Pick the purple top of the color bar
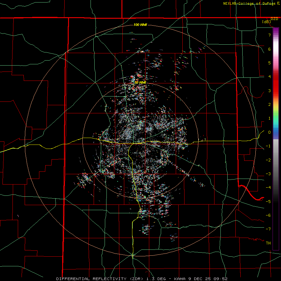The height and width of the screenshot is (281, 281). (x=276, y=30)
